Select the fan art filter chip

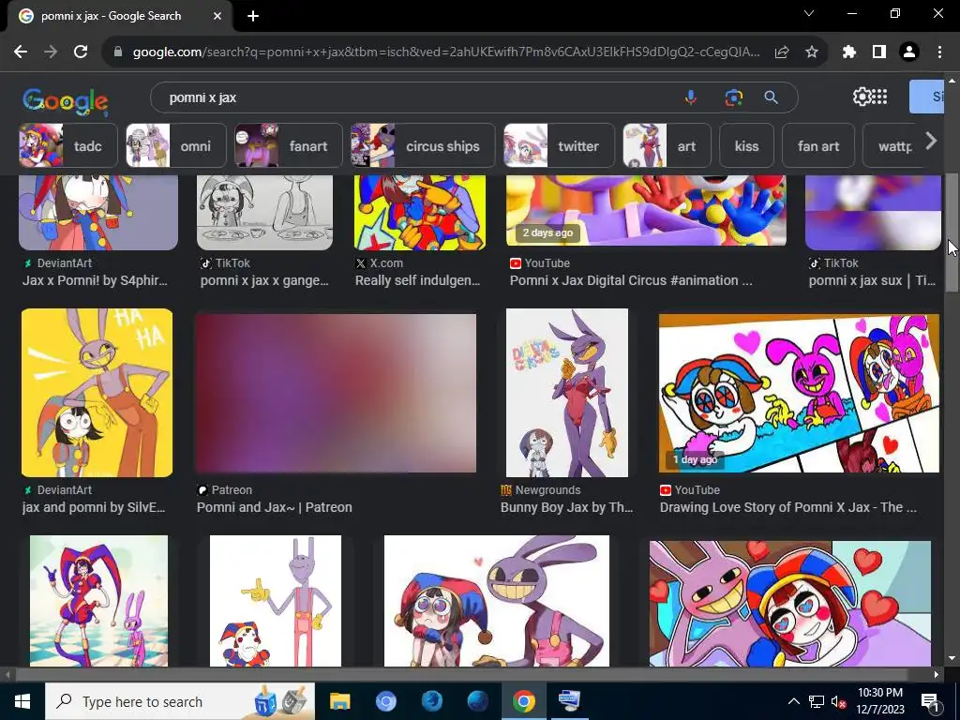[818, 145]
